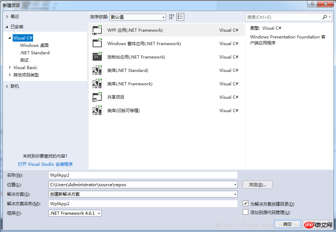The width and height of the screenshot is (336, 232).
Task: Toggle 为解决方案创建目录 checkbox
Action: [245, 203]
